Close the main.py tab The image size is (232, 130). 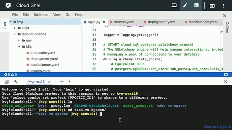pyautogui.click(x=104, y=22)
